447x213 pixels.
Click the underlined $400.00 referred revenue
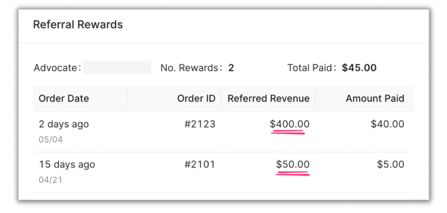[x=290, y=124]
